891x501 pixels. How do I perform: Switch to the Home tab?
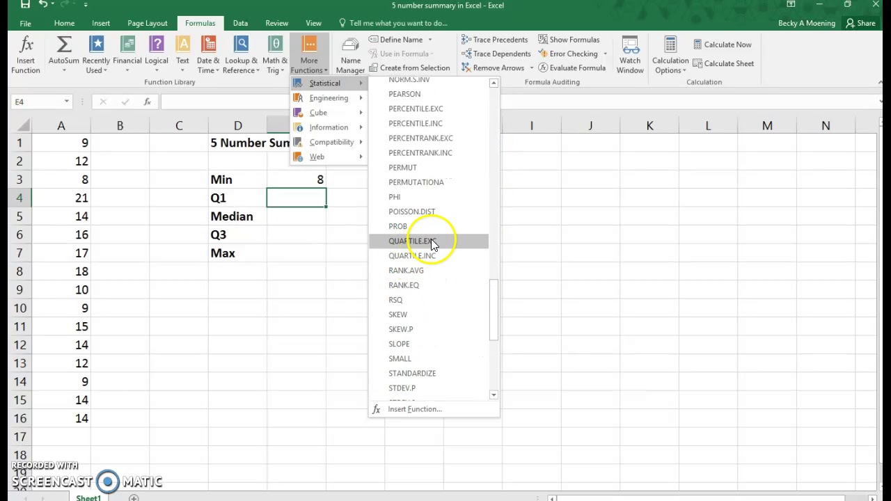click(64, 23)
